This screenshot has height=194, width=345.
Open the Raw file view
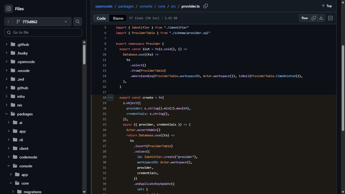[x=305, y=18]
